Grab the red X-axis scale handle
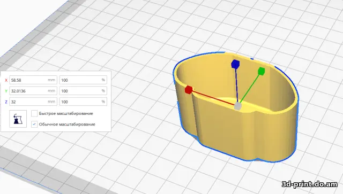Image resolution: width=343 pixels, height=194 pixels. click(x=189, y=90)
